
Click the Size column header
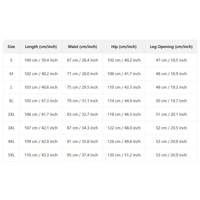(x=11, y=47)
